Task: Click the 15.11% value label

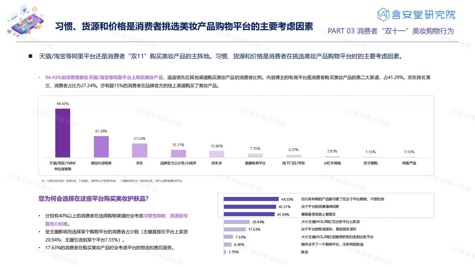Action: tap(178, 145)
